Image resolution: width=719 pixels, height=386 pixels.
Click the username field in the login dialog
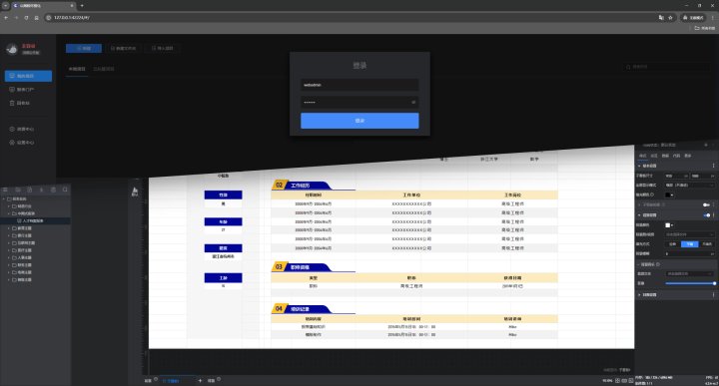coord(359,85)
